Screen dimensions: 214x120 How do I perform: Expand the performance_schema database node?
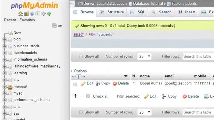click(x=4, y=100)
